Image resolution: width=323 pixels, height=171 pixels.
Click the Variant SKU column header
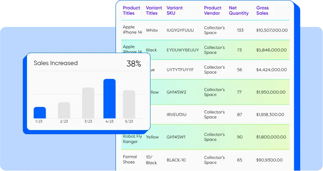point(174,11)
